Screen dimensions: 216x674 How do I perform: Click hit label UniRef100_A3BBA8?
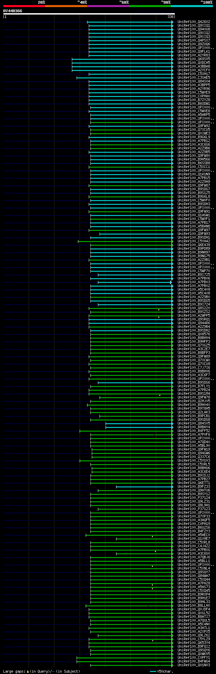point(194,67)
